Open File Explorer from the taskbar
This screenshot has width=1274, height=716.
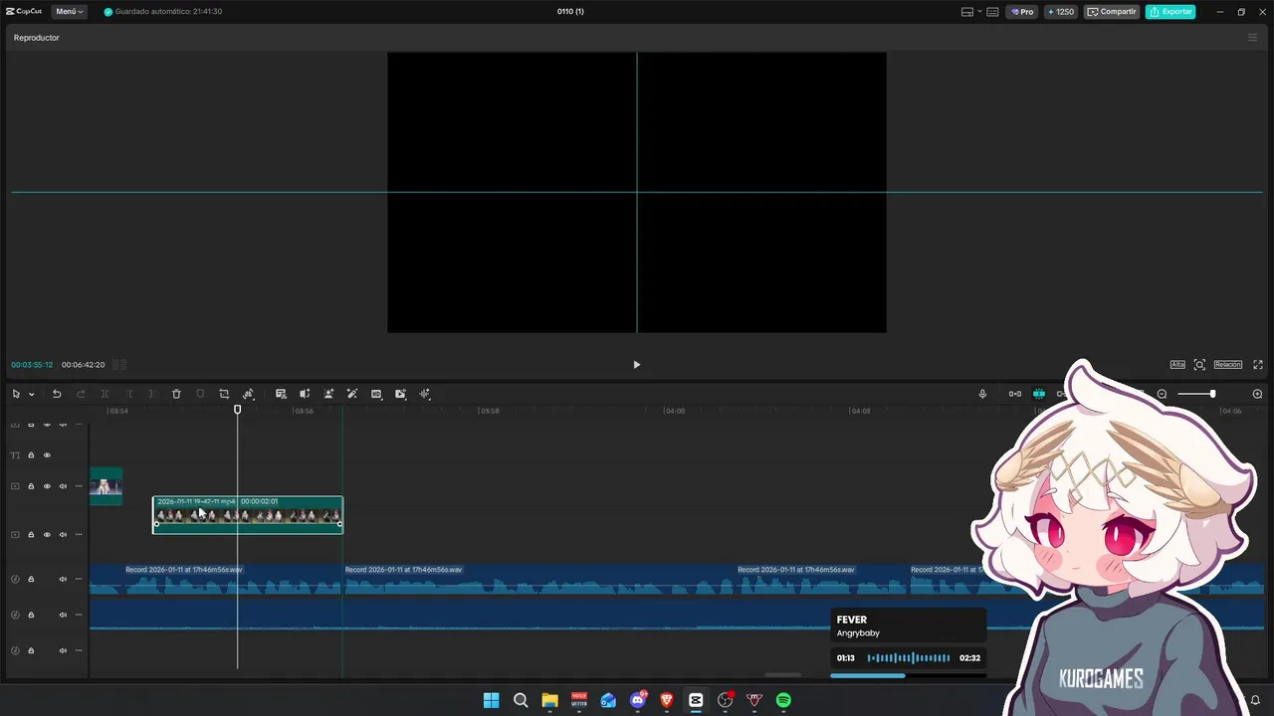[549, 700]
